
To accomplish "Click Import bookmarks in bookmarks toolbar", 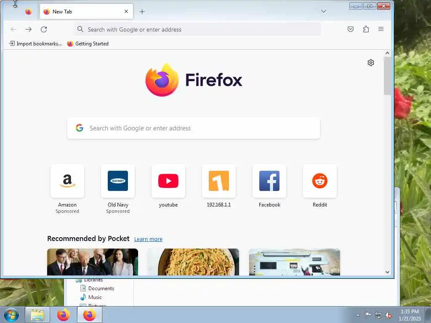I will (35, 44).
